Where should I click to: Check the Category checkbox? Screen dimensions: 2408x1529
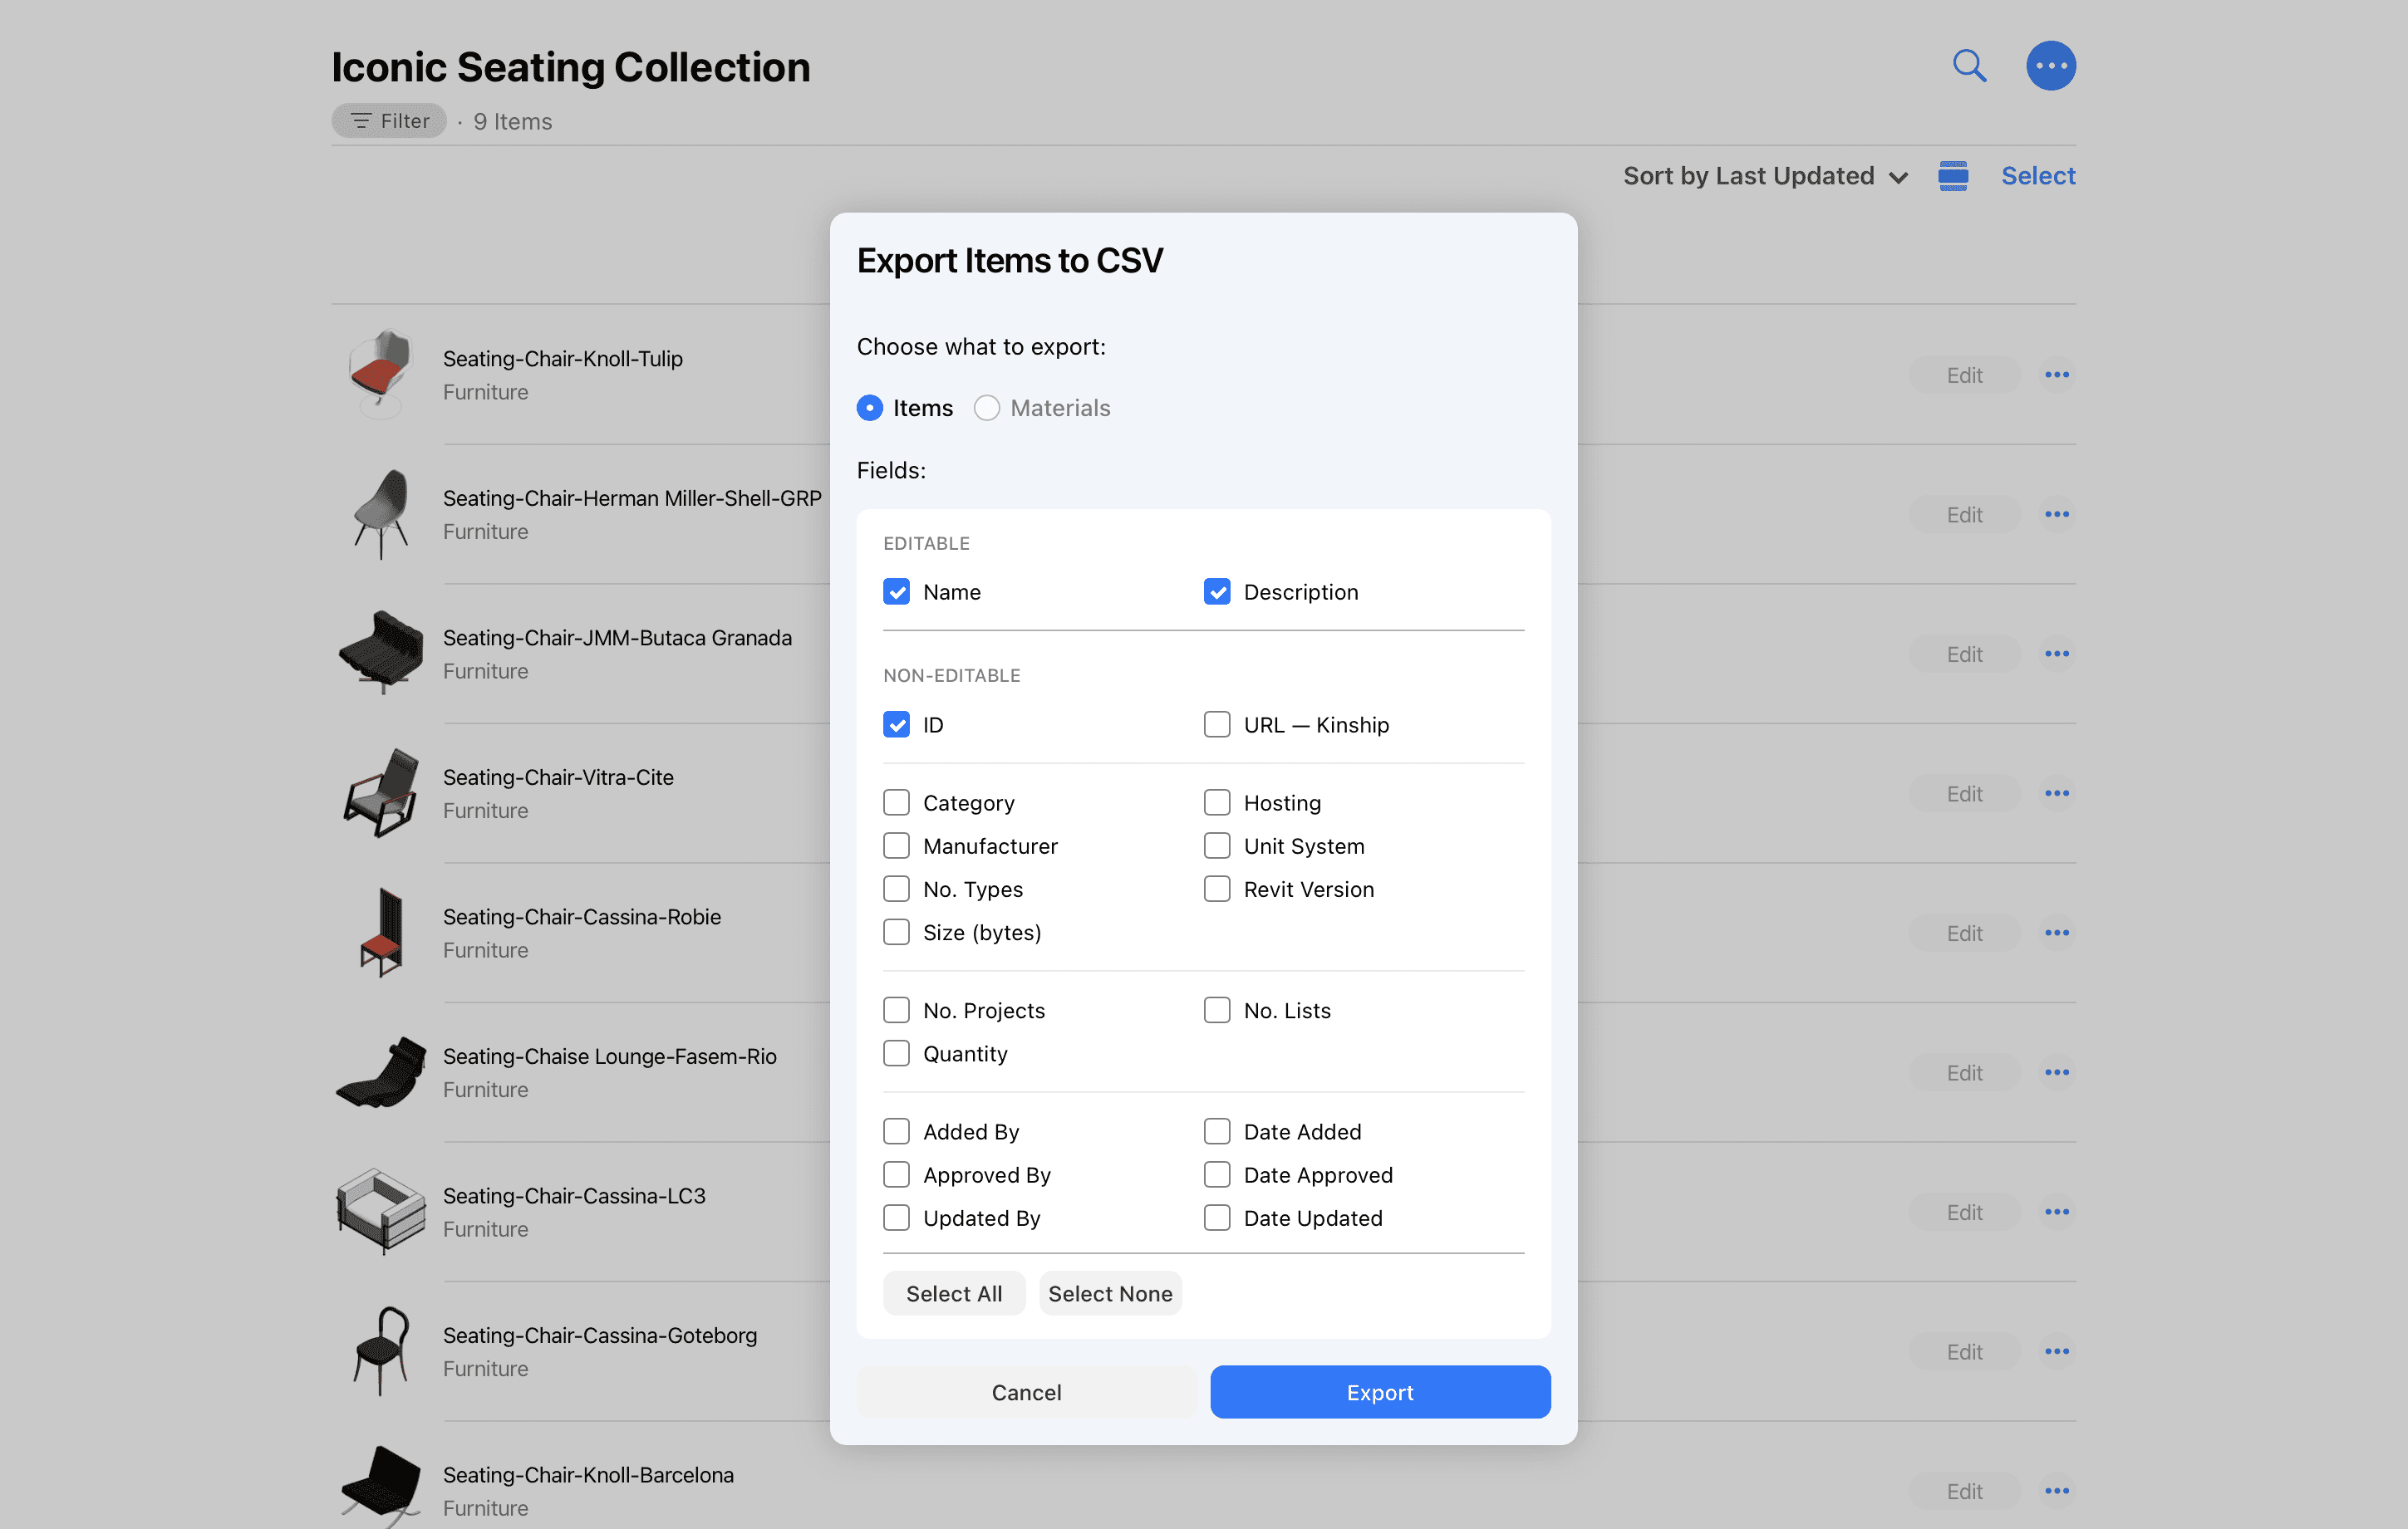[x=897, y=802]
